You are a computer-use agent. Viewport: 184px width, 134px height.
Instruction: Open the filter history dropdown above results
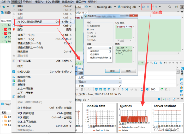[143, 63]
